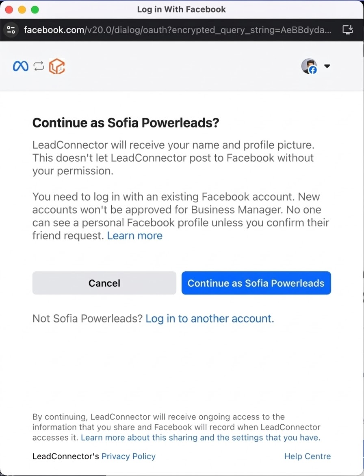Click Continue as Sofia Powerleads button
This screenshot has height=476, width=364.
click(x=256, y=283)
